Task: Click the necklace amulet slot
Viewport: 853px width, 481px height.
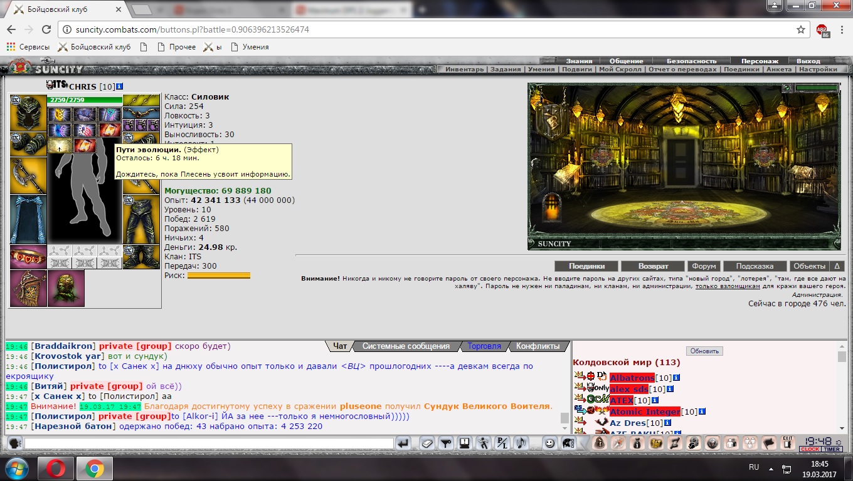Action: coord(141,113)
